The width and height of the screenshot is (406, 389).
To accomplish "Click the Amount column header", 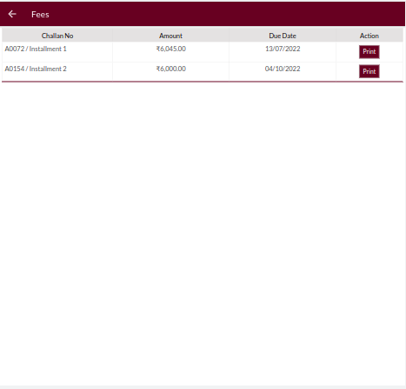I will click(x=170, y=36).
